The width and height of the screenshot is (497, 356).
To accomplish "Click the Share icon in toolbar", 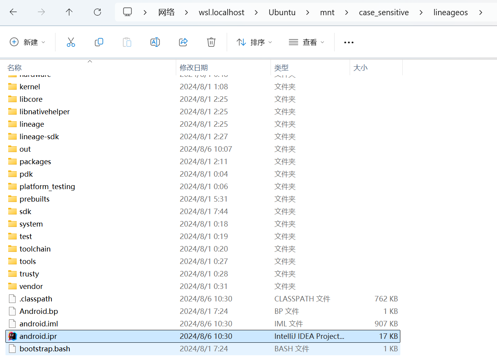I will [183, 42].
